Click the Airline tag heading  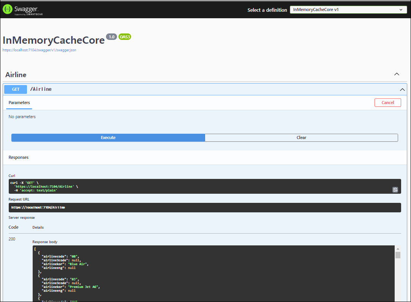pyautogui.click(x=16, y=75)
